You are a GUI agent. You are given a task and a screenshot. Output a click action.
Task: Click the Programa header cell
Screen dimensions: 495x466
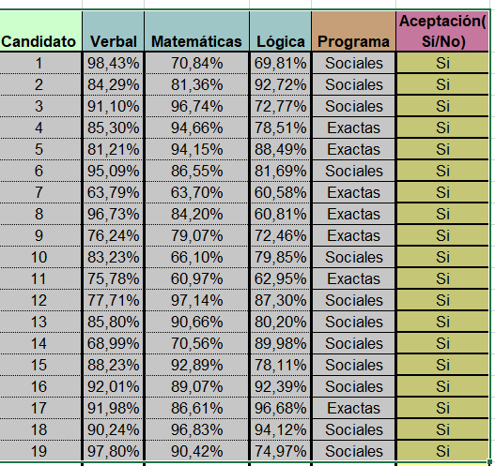click(353, 31)
